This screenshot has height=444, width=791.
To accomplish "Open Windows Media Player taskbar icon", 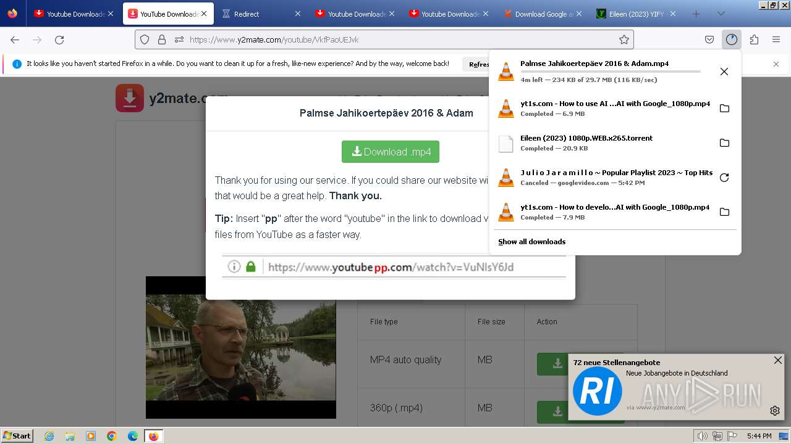I will tap(91, 436).
